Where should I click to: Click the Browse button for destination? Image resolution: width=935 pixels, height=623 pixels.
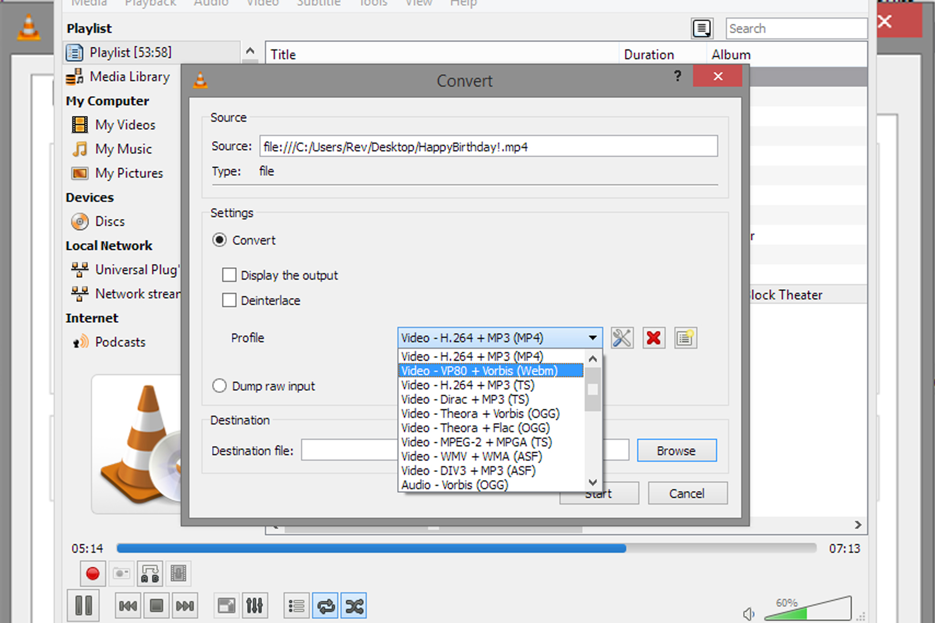click(677, 451)
